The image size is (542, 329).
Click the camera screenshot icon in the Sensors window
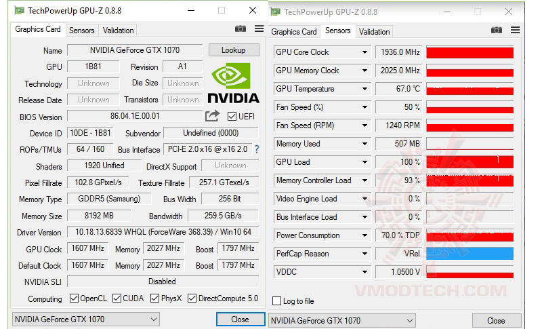coord(497,30)
